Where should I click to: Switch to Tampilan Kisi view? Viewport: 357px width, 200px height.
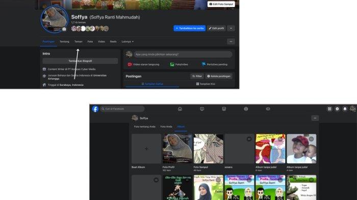click(206, 84)
